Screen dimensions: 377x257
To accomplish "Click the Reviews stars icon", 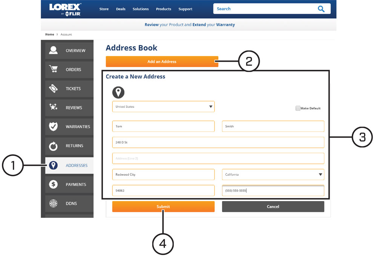I will tap(53, 107).
